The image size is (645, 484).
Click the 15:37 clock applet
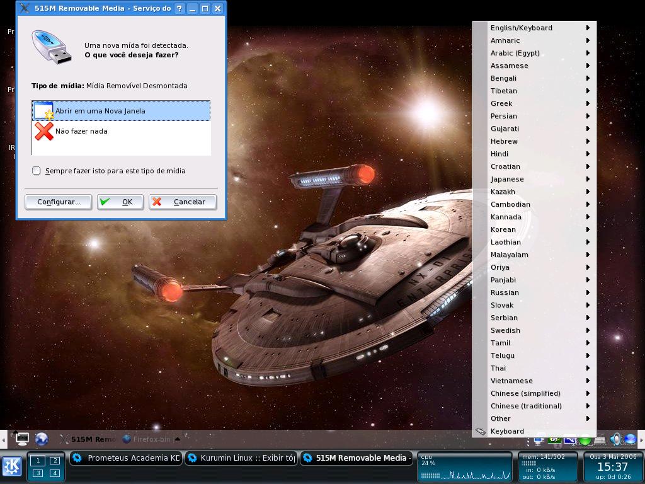(x=612, y=467)
